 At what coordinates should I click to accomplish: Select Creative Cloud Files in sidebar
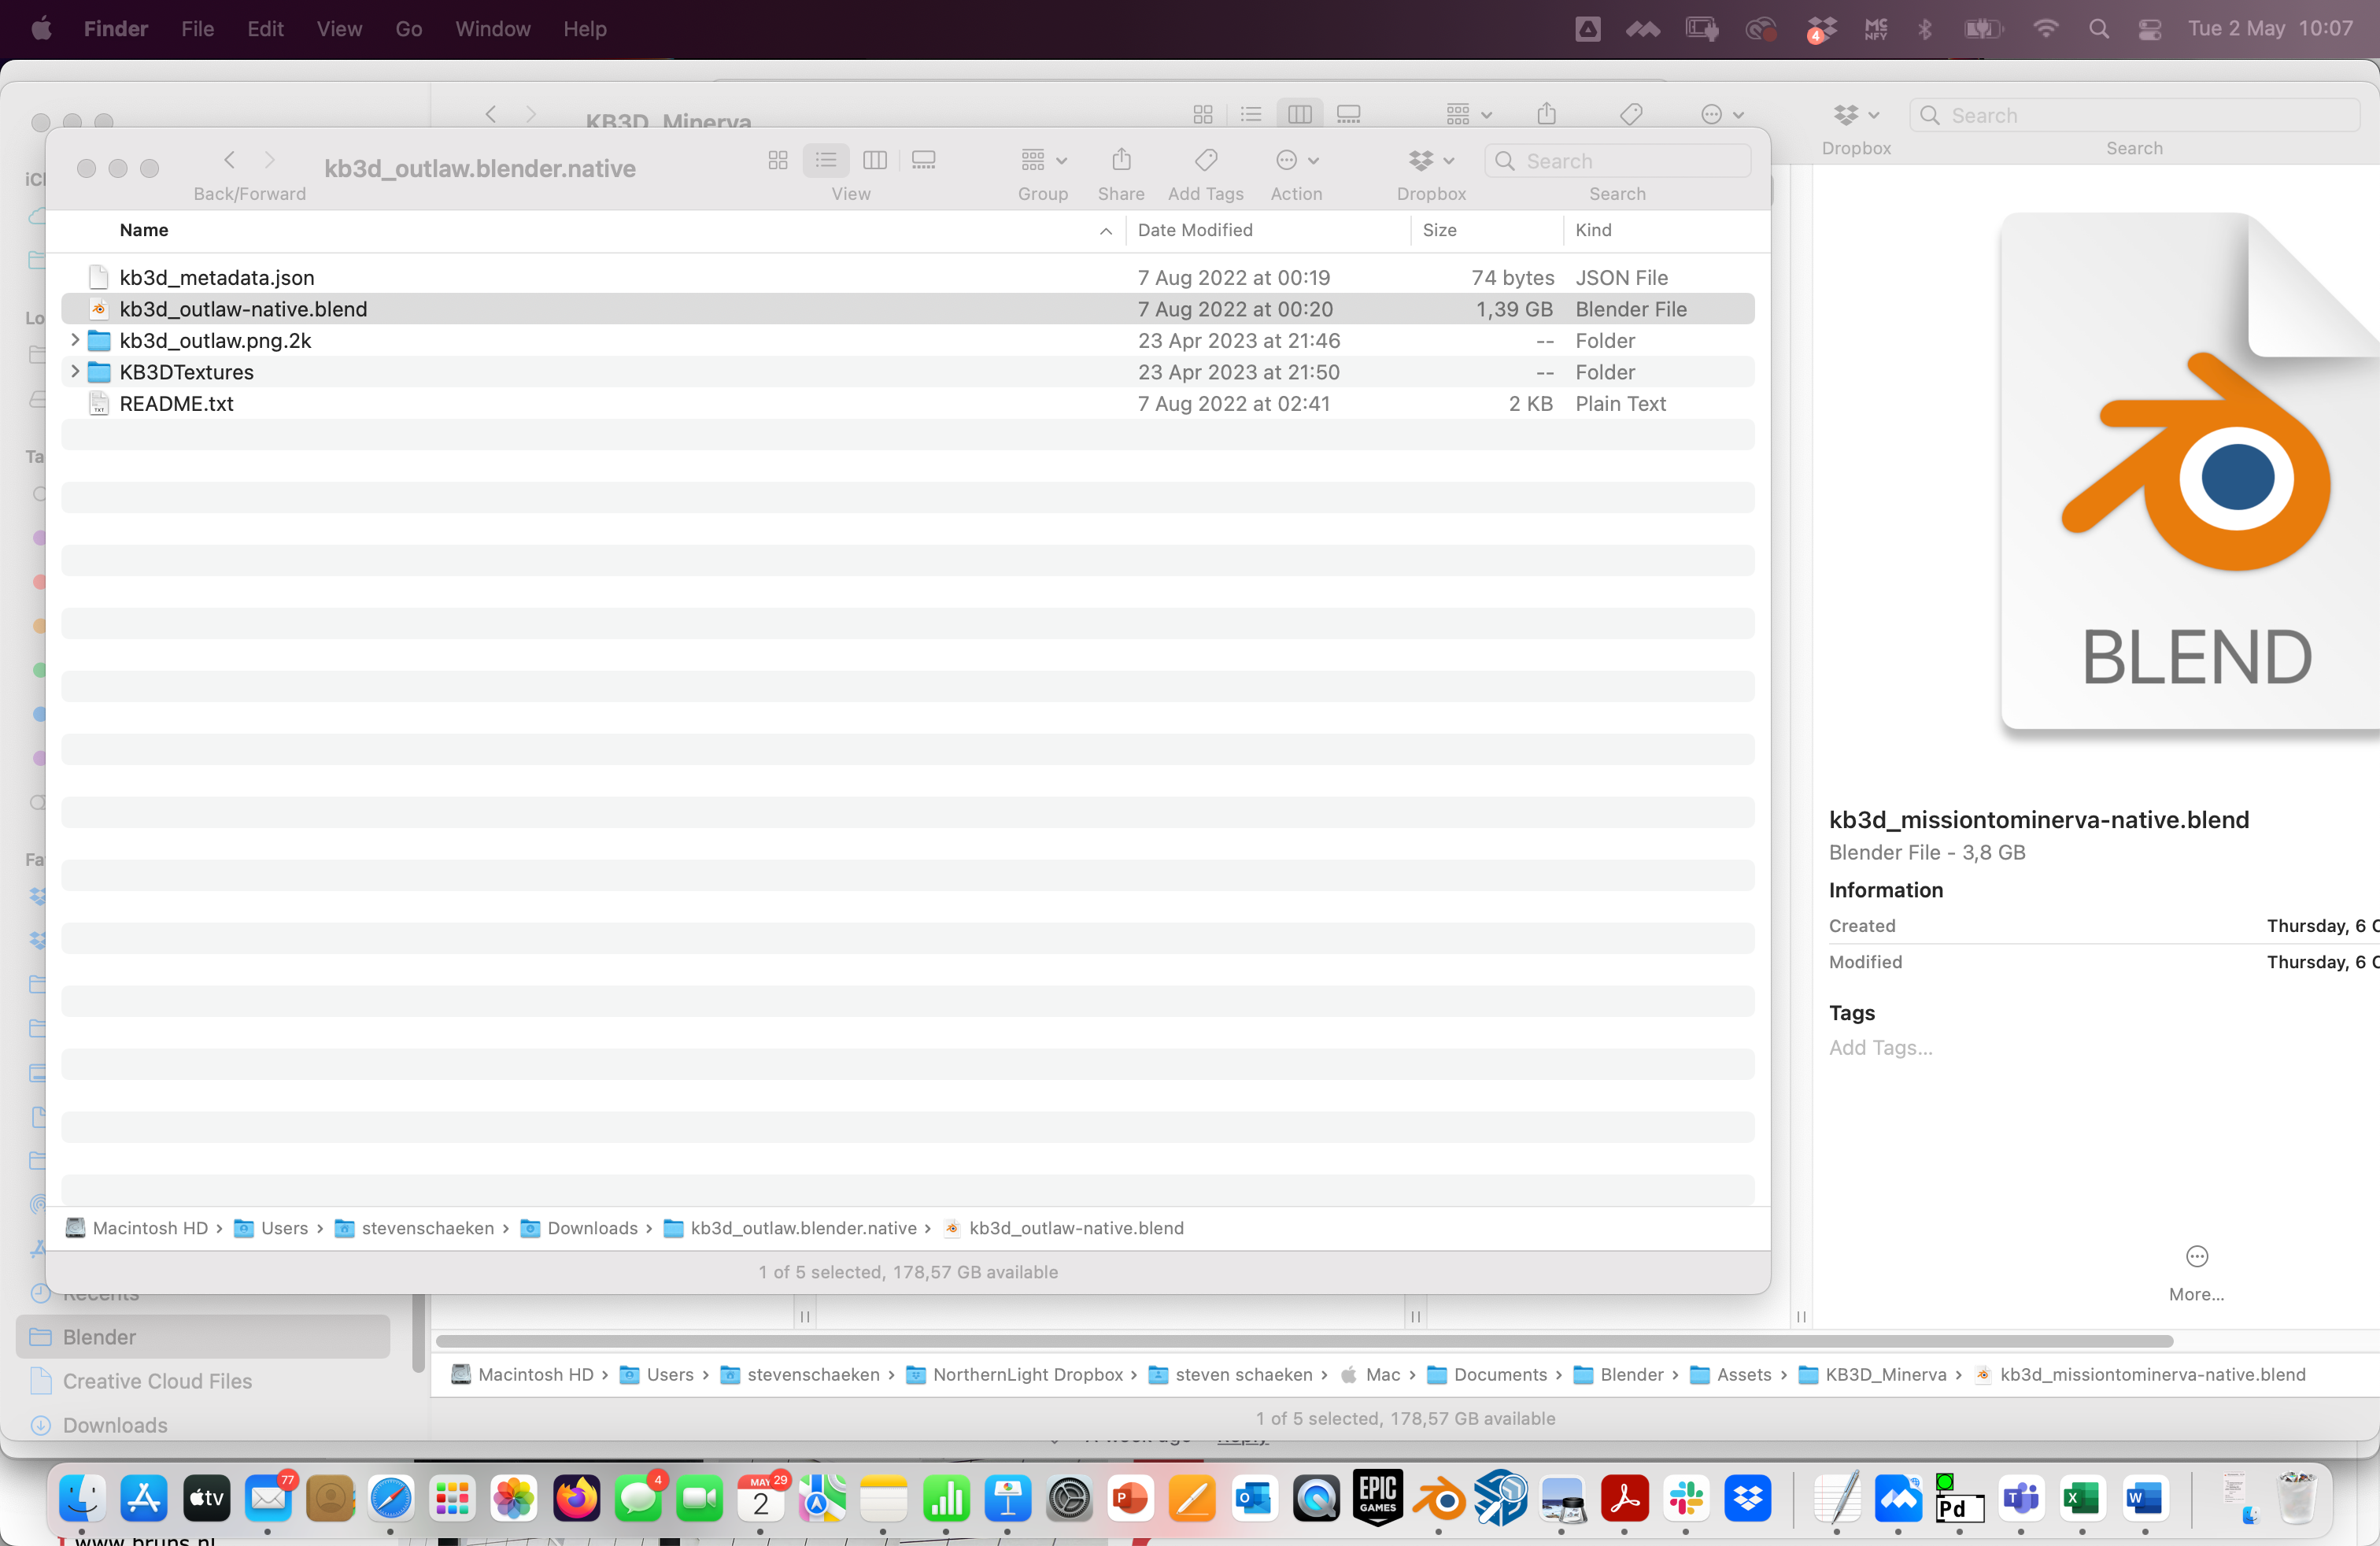point(203,1381)
